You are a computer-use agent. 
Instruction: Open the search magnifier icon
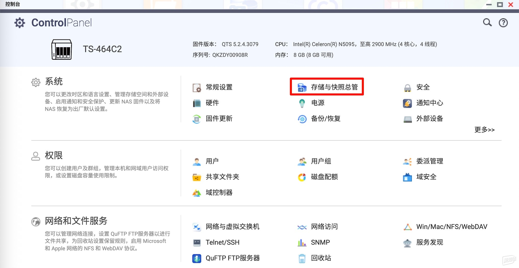(x=487, y=22)
